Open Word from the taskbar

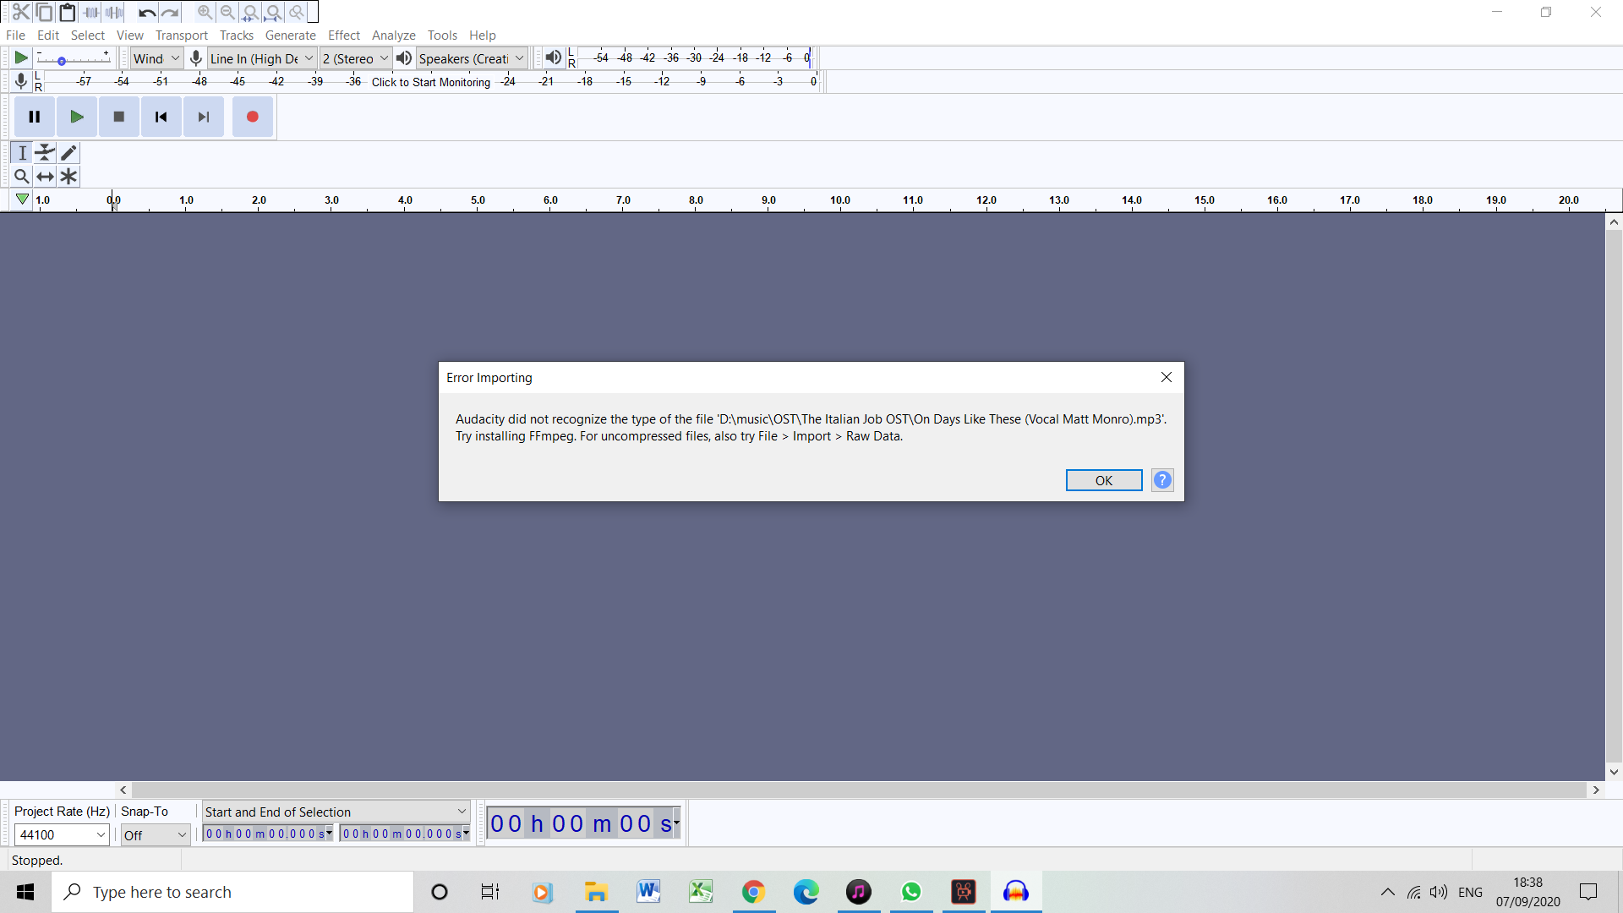(x=648, y=892)
